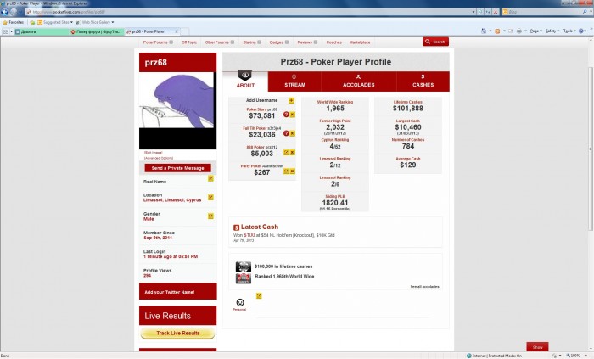594x359 pixels.
Task: Remove Full Tilt Poker username via X icon
Action: tap(293, 133)
